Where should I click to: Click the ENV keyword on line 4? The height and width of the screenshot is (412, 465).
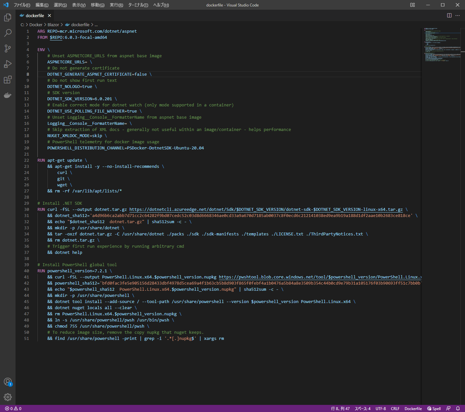[x=41, y=50]
